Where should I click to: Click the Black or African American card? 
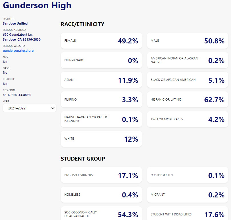coord(187,80)
